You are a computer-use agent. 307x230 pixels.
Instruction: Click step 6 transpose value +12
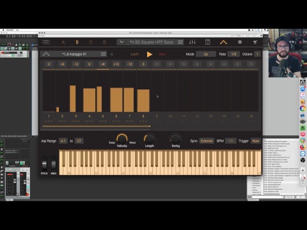click(x=116, y=64)
